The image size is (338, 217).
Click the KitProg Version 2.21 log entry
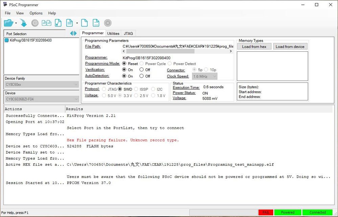click(x=91, y=116)
